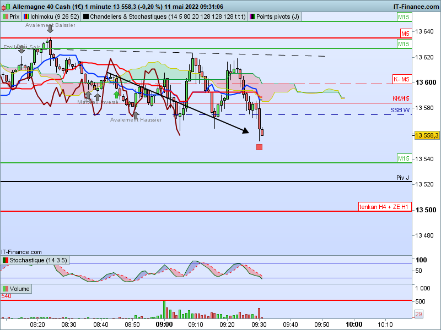The width and height of the screenshot is (441, 330).
Task: Click the Piv J pivot line label
Action: pos(402,178)
